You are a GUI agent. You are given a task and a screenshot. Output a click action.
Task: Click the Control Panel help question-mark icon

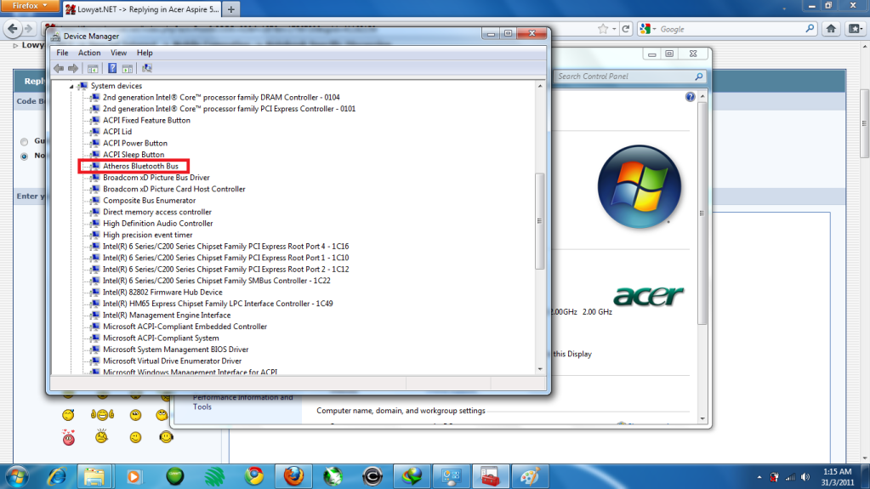click(x=691, y=98)
